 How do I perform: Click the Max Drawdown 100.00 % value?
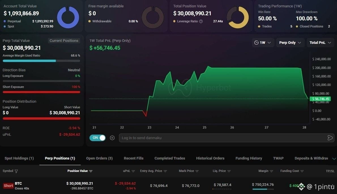click(x=307, y=18)
